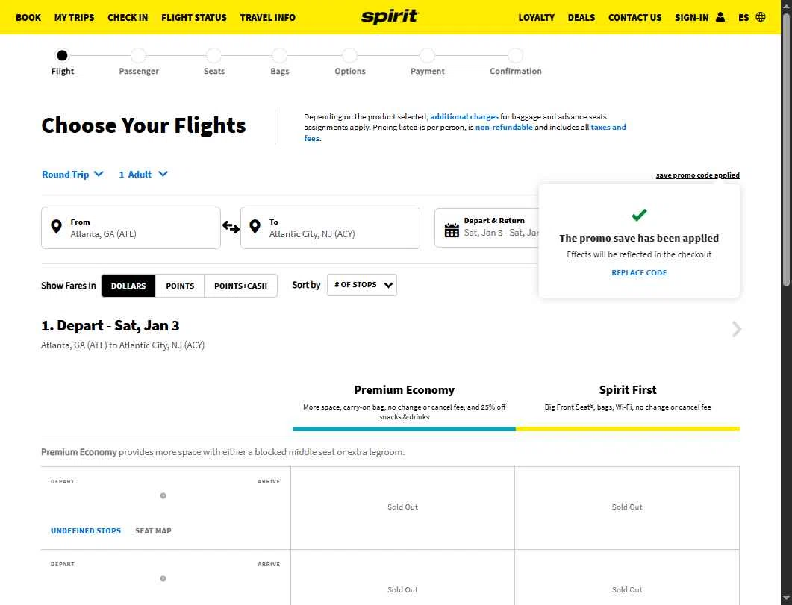Click the sign-in user profile icon
792x605 pixels.
click(720, 17)
